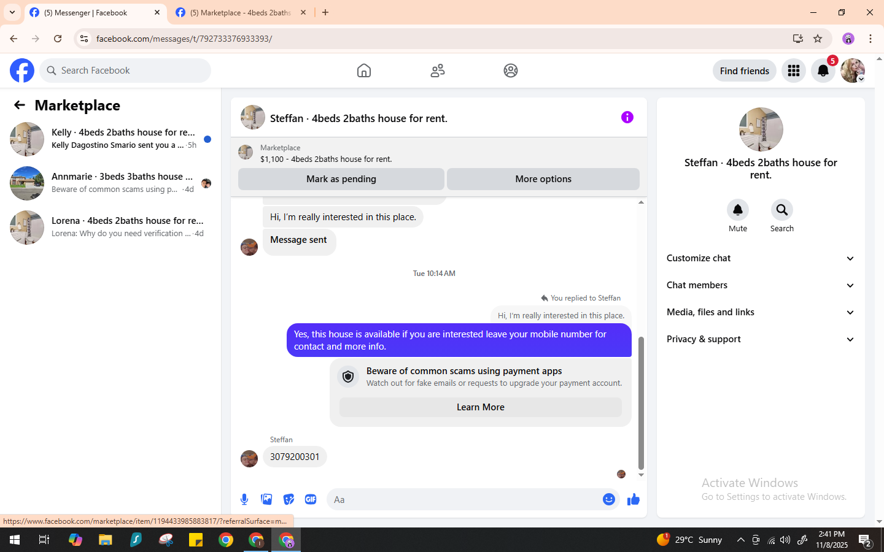Open the GIF picker

311,499
